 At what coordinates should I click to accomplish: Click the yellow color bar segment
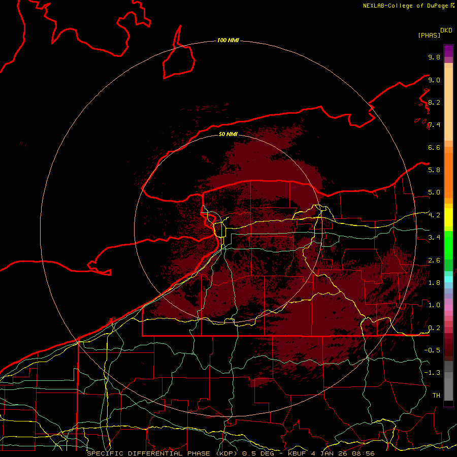448,217
